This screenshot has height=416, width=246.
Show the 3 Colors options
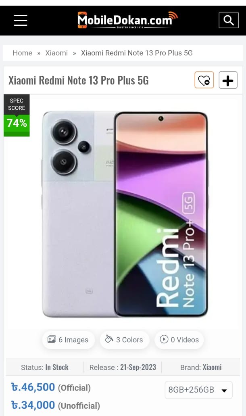click(x=124, y=340)
